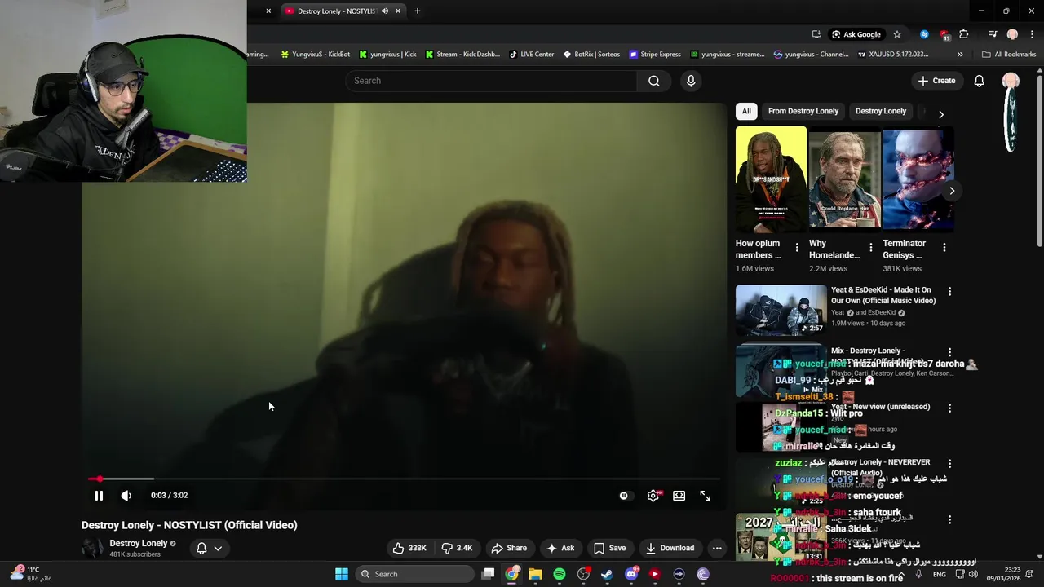Open the Destroy Lonely channel name link
Screen dimensions: 1044x587
click(139, 543)
